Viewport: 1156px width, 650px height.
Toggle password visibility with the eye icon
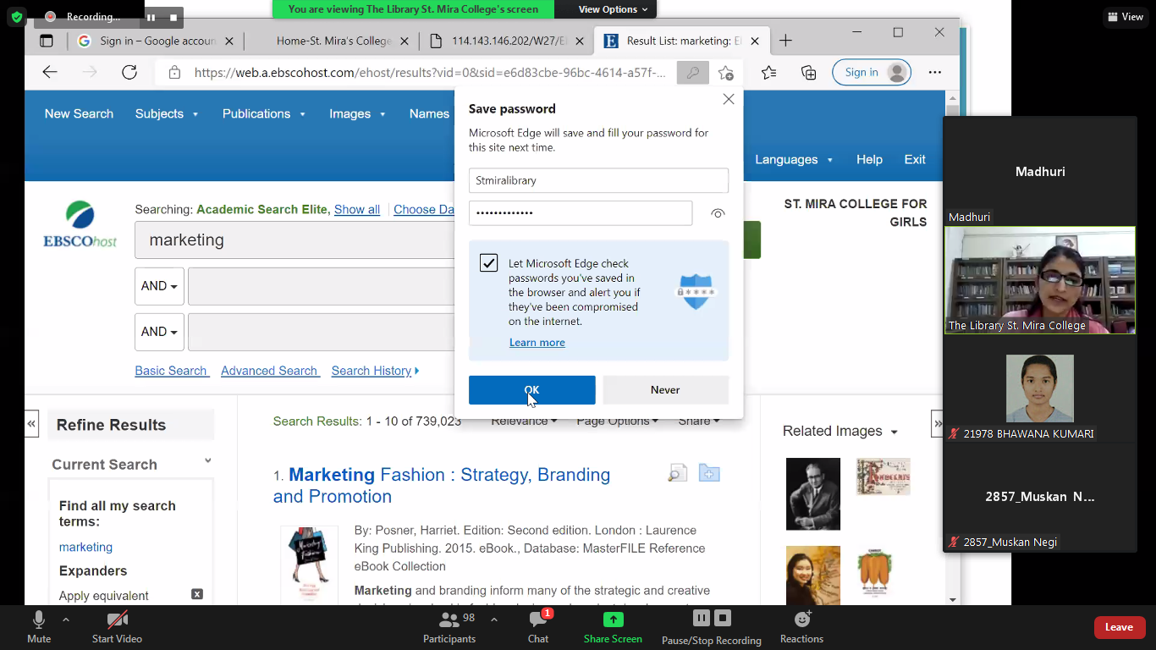coord(718,213)
